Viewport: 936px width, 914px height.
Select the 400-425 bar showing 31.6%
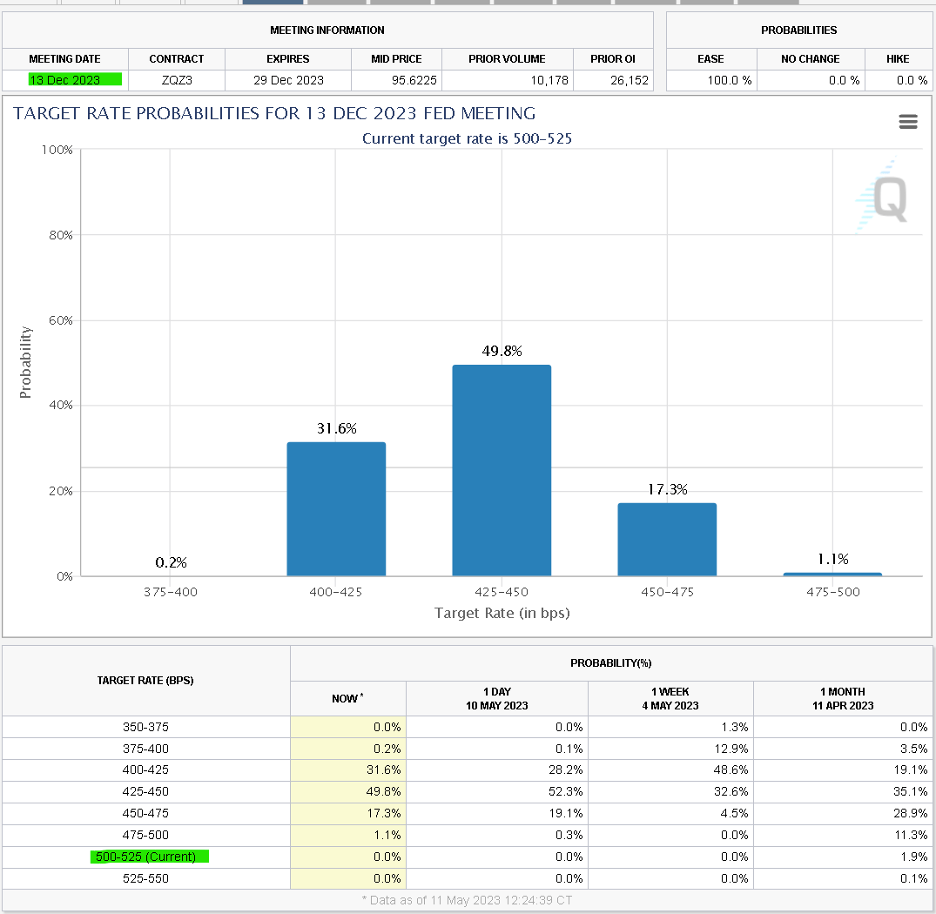click(x=336, y=509)
